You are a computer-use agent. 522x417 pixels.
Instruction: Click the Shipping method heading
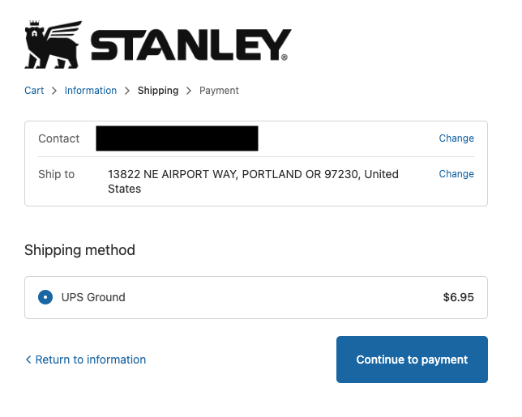click(79, 250)
